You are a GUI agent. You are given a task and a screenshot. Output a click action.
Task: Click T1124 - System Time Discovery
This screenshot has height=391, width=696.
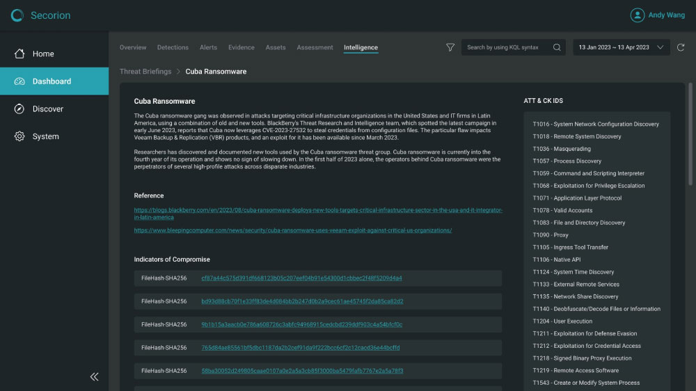pyautogui.click(x=574, y=272)
